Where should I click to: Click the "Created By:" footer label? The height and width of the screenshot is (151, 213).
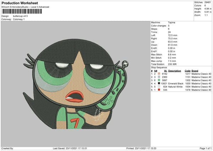click(7, 149)
